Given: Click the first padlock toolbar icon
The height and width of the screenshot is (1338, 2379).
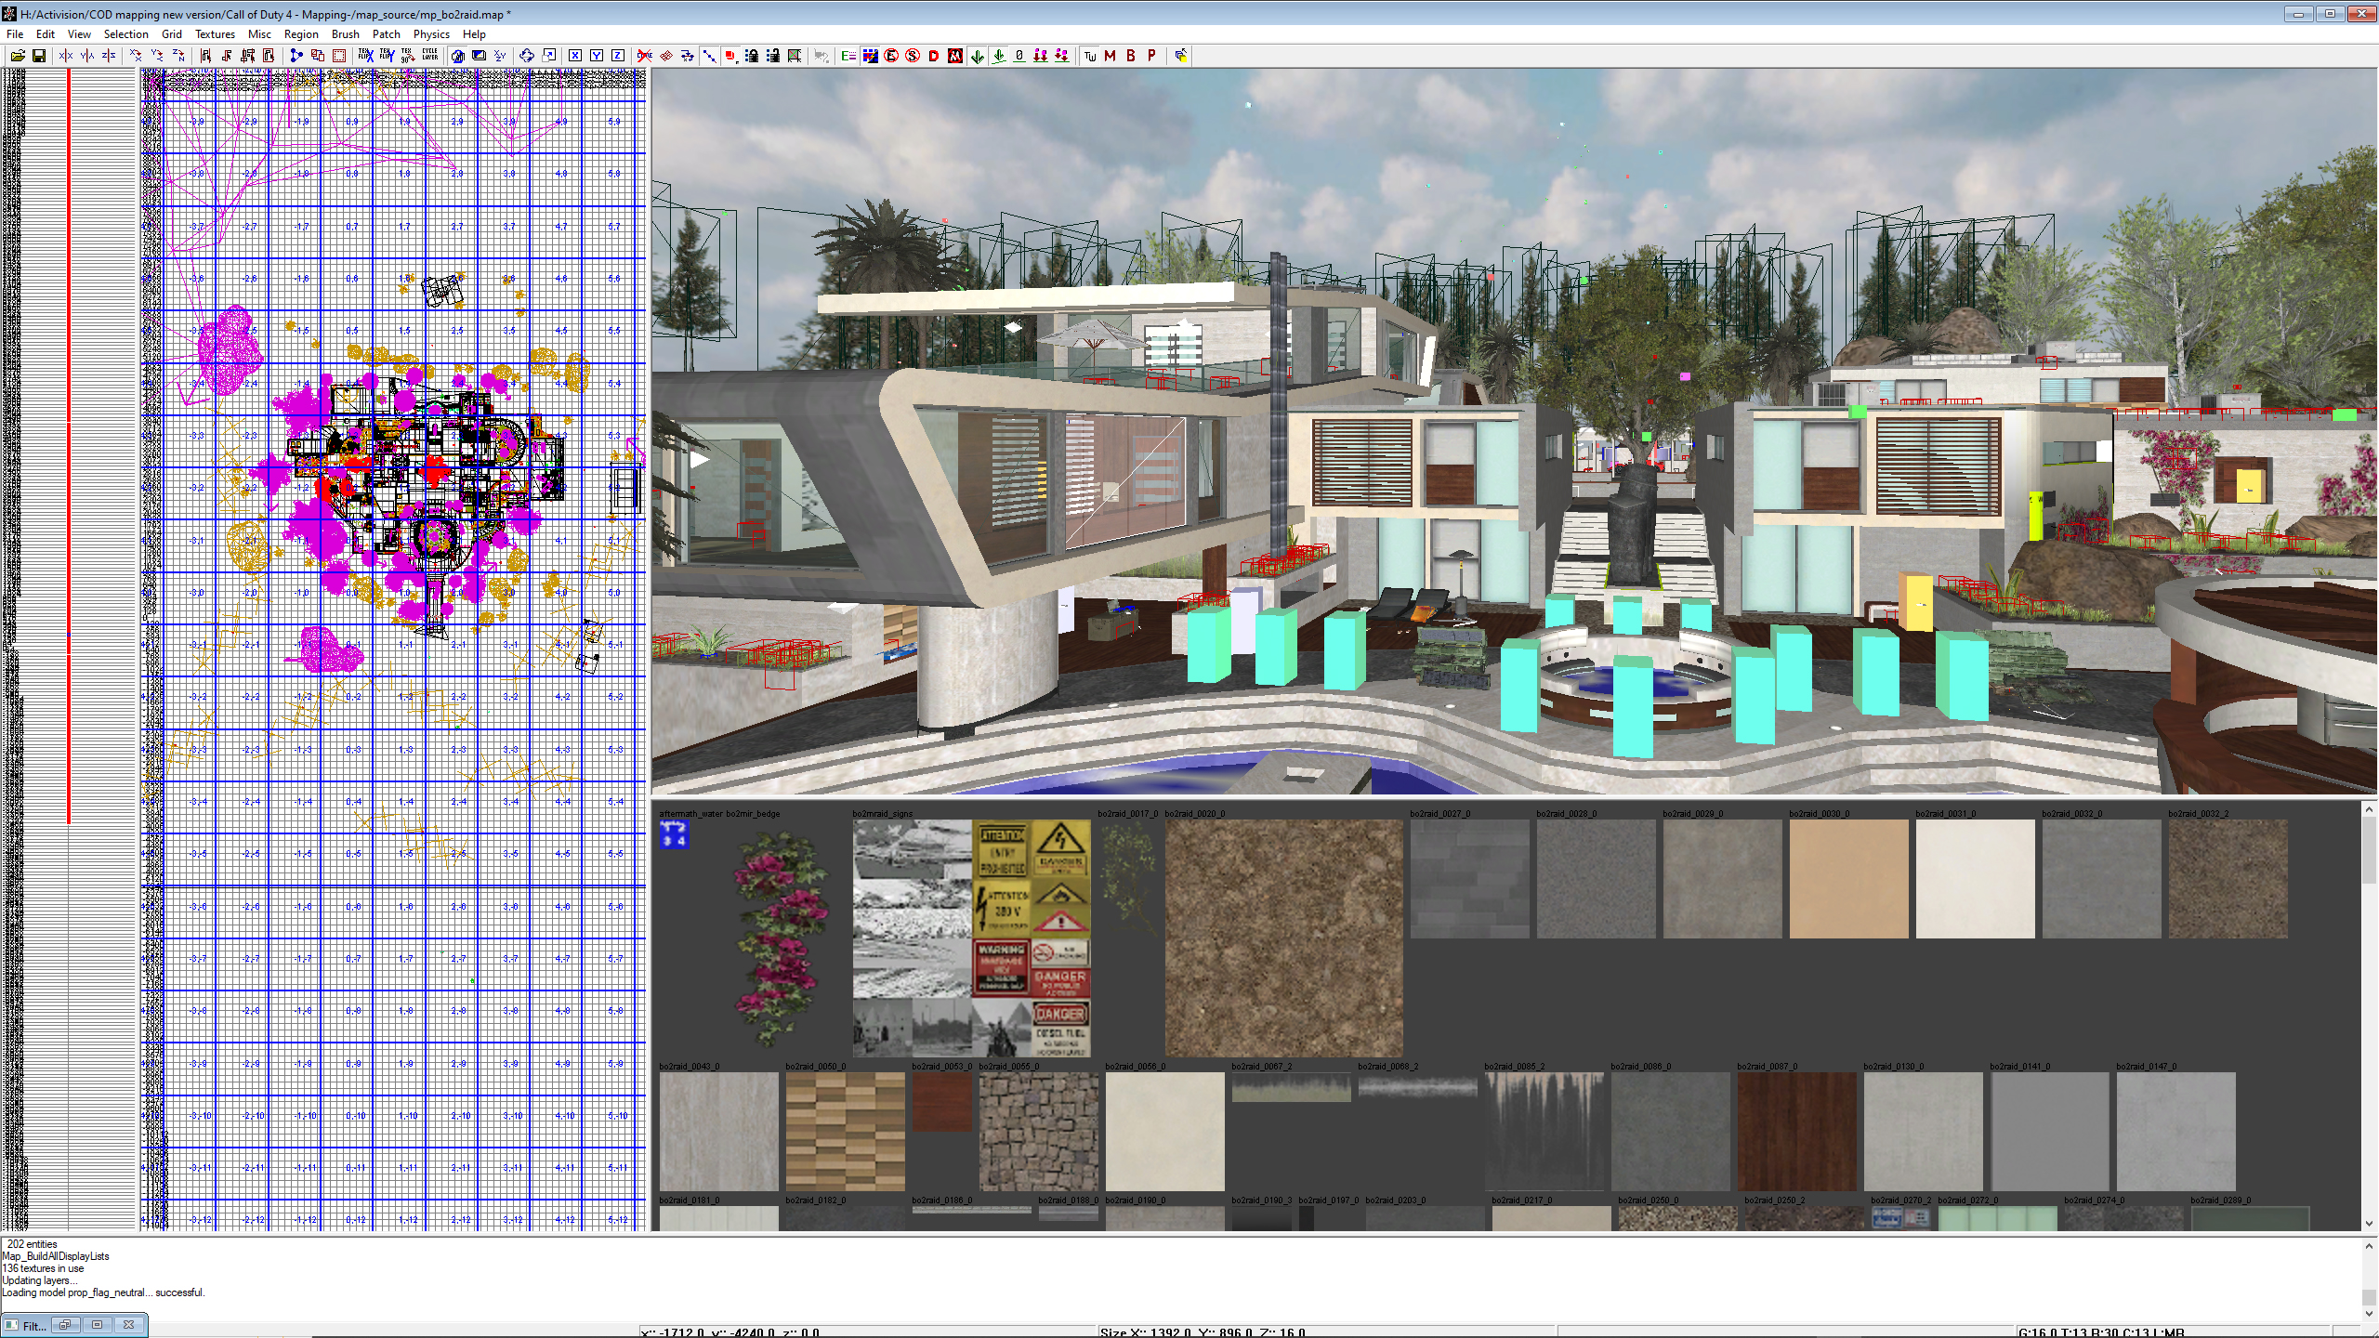Looking at the screenshot, I should [752, 56].
